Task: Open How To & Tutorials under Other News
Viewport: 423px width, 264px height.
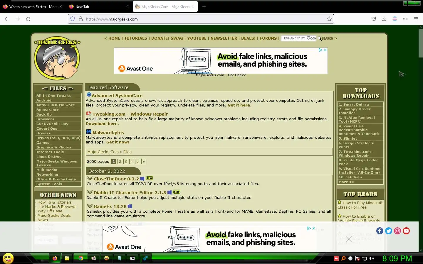Action: pos(54,202)
